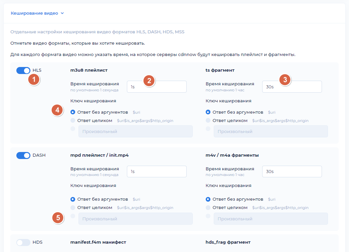Click callout badge 2 above the m3u8 caching field
Image resolution: width=349 pixels, height=252 pixels.
(149, 80)
